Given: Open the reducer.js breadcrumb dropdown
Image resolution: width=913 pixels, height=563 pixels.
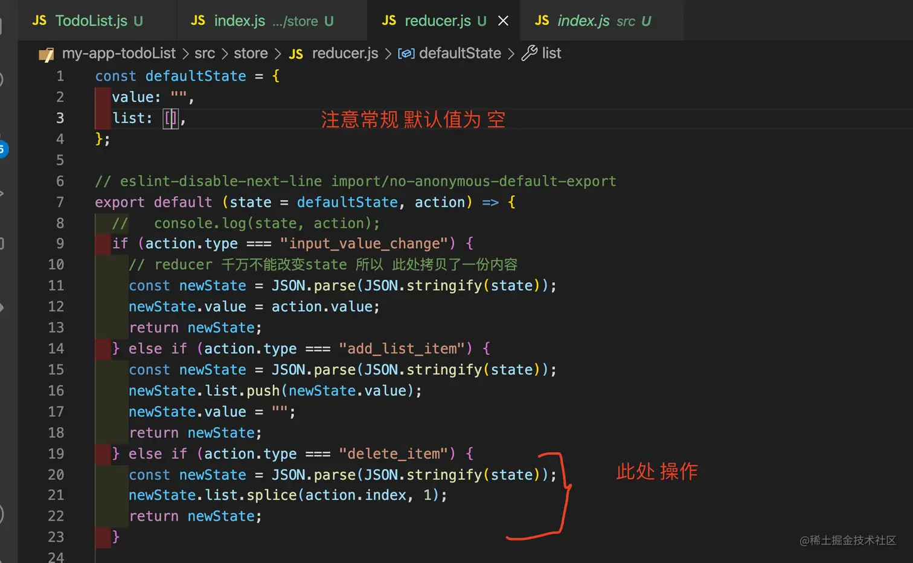Looking at the screenshot, I should [345, 53].
